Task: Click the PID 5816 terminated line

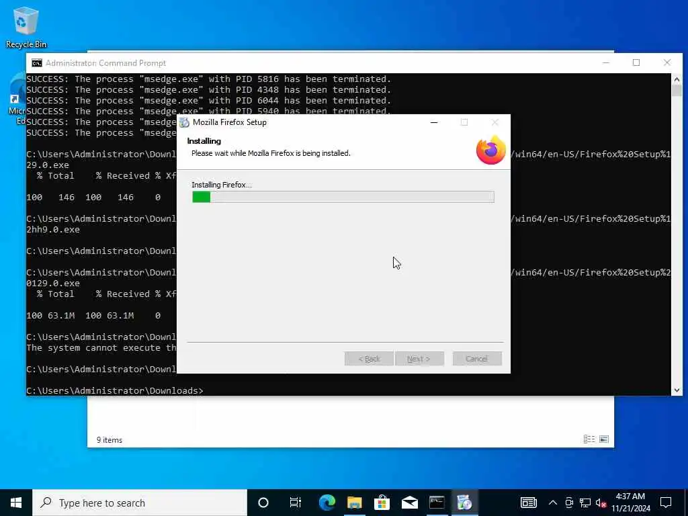Action: (208, 79)
